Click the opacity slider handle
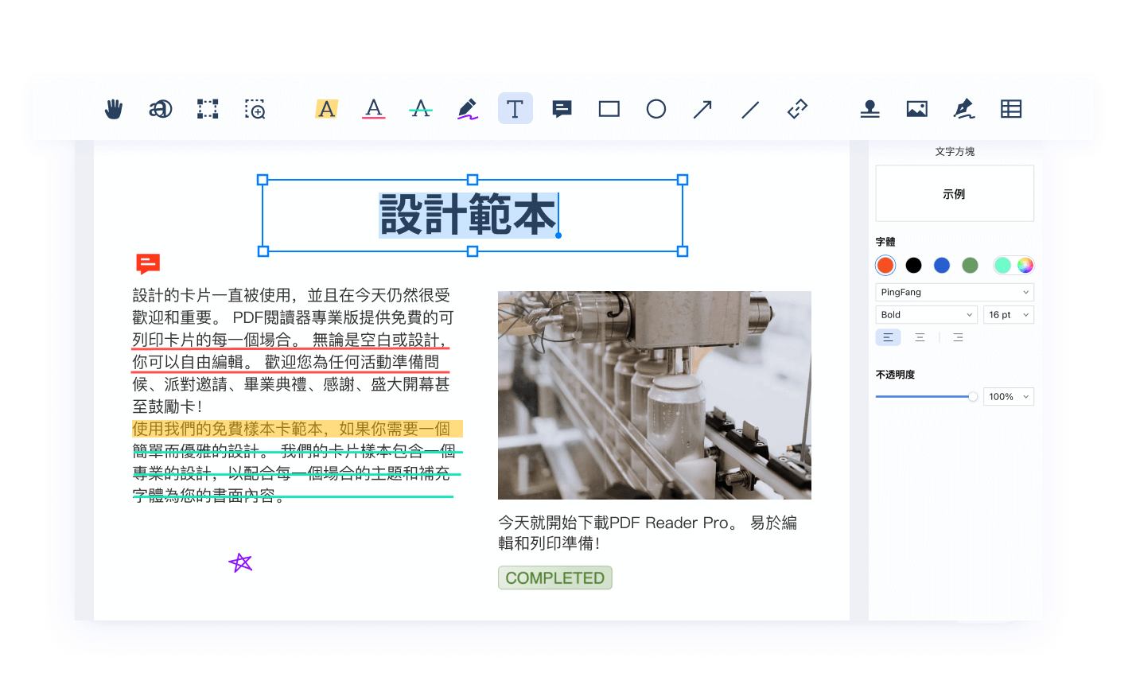The image size is (1136, 700). click(x=972, y=396)
